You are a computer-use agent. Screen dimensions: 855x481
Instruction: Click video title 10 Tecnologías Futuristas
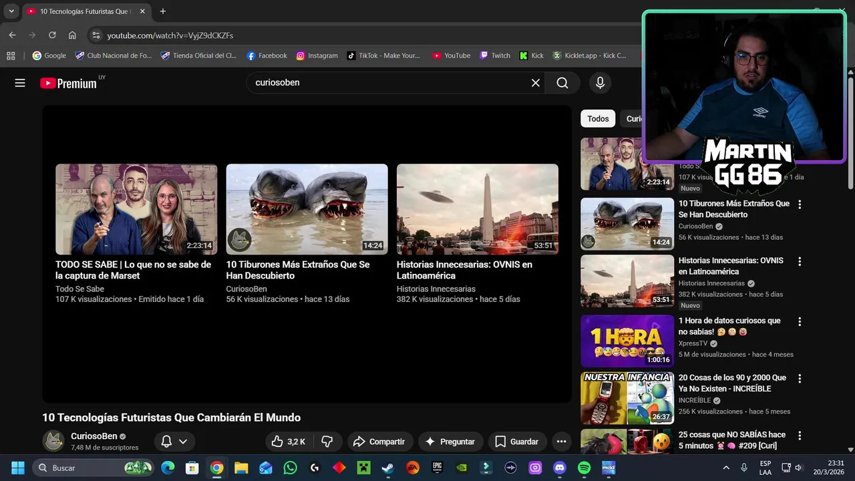click(x=172, y=418)
